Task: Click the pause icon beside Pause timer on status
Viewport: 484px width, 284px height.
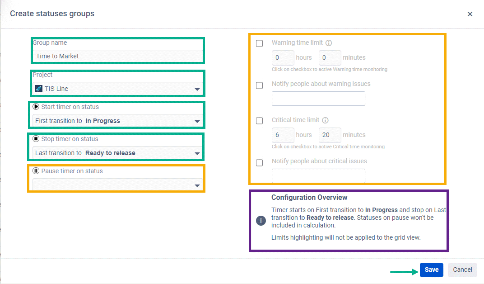Action: click(36, 171)
